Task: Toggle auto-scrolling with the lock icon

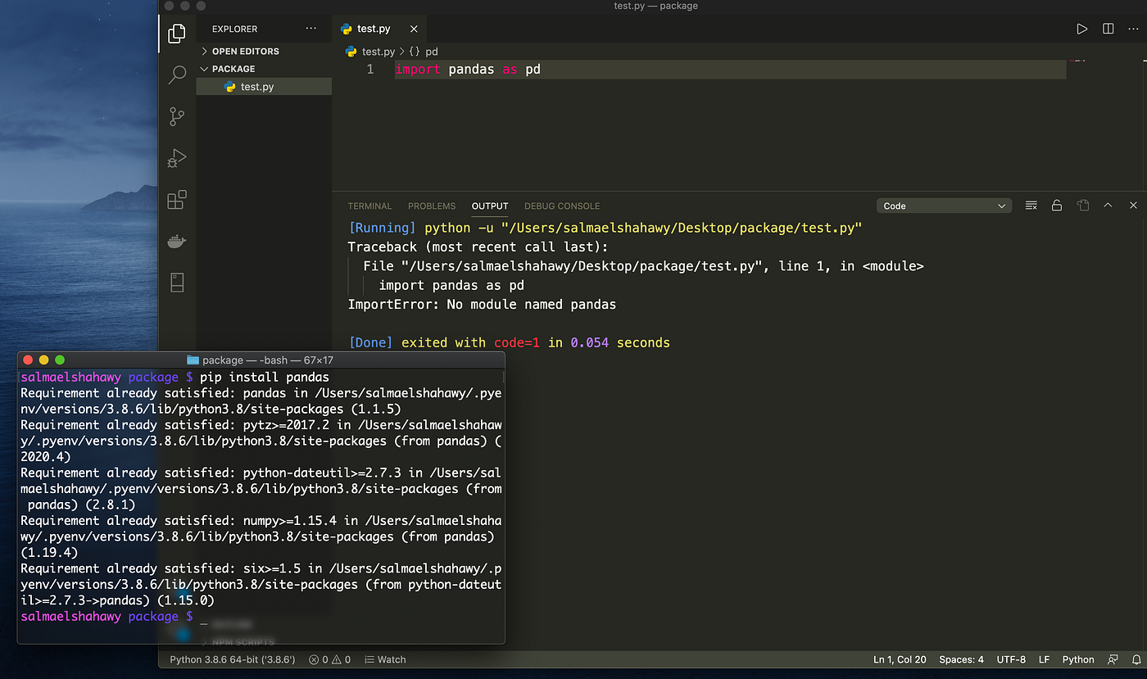Action: (x=1056, y=205)
